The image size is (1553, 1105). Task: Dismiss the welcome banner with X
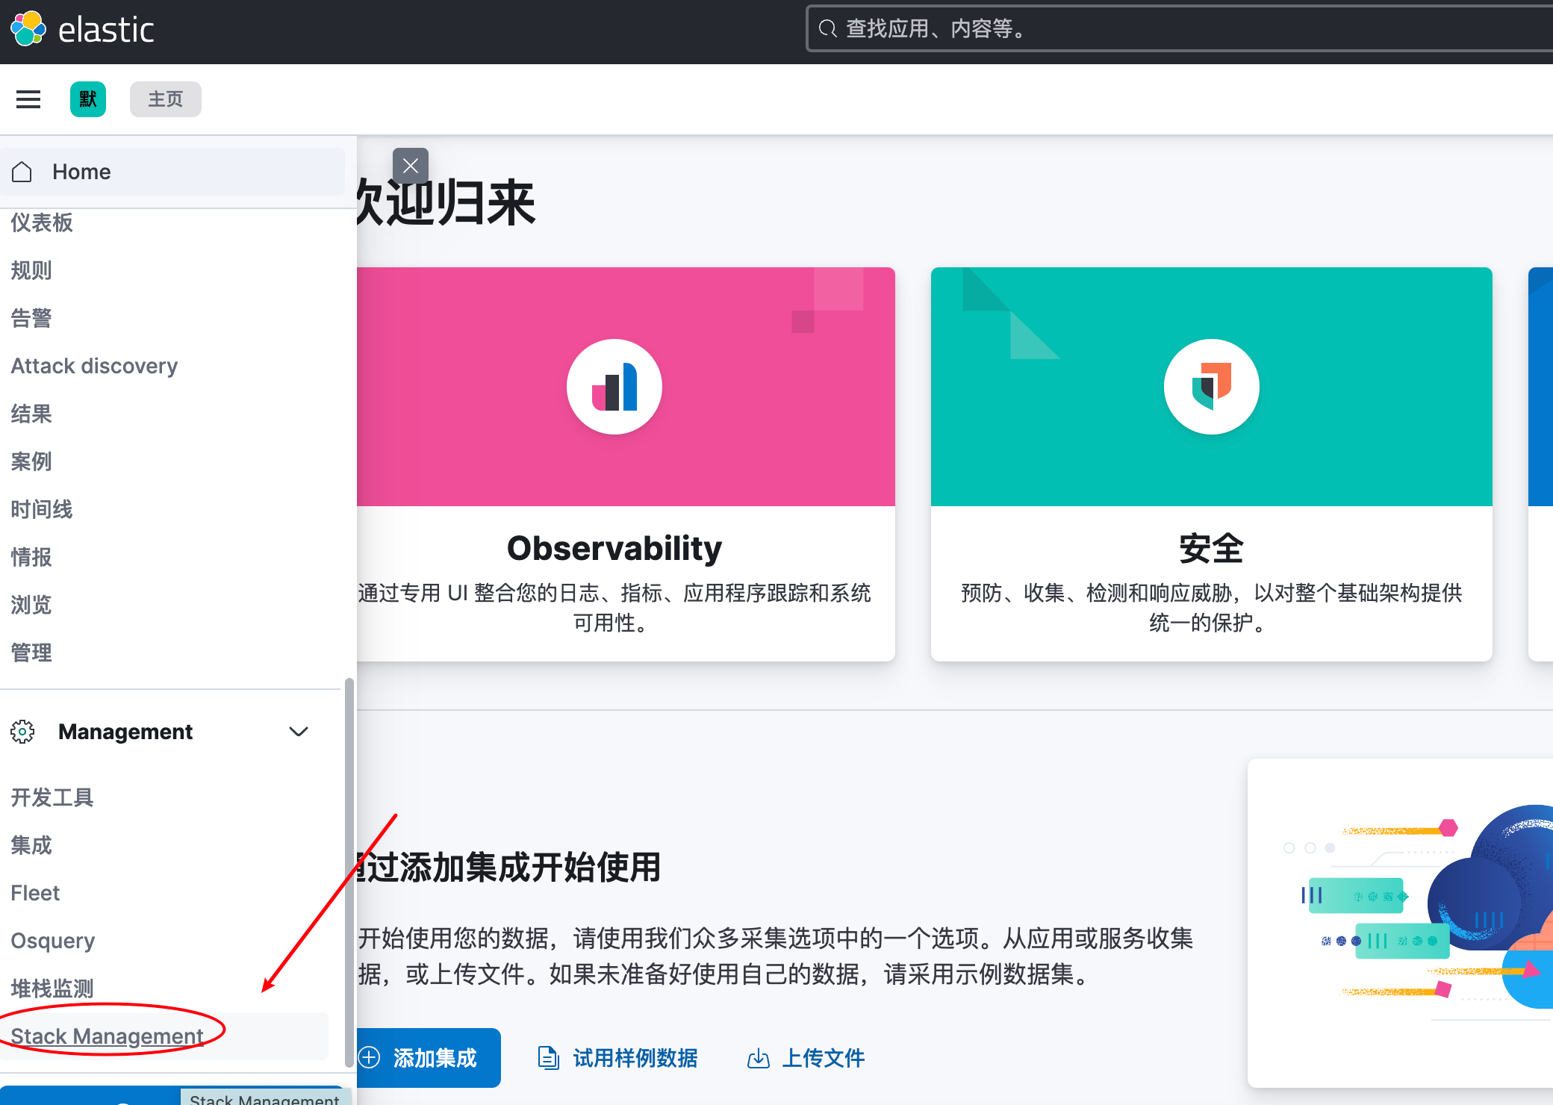pos(410,165)
